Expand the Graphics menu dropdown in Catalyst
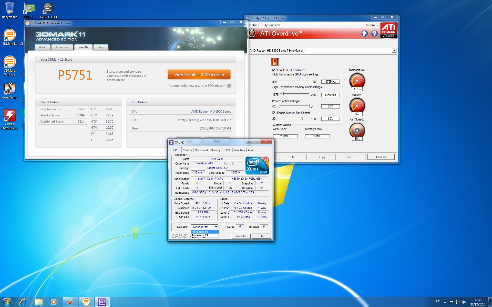The image size is (492, 307). [x=255, y=25]
